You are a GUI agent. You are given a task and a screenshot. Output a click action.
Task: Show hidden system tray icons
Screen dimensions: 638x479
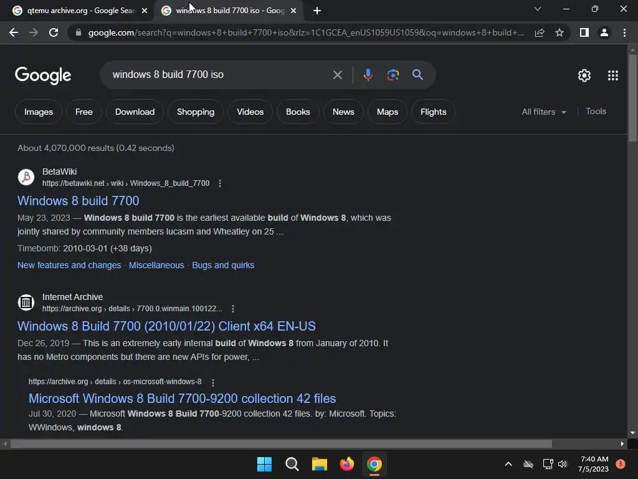click(508, 464)
